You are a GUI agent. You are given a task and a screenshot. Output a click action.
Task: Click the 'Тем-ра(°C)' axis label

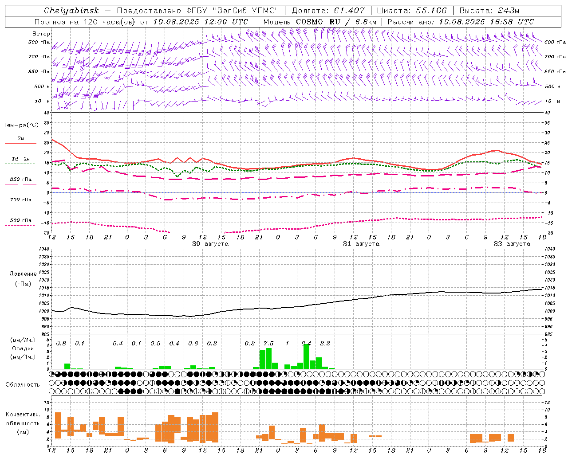click(x=21, y=125)
